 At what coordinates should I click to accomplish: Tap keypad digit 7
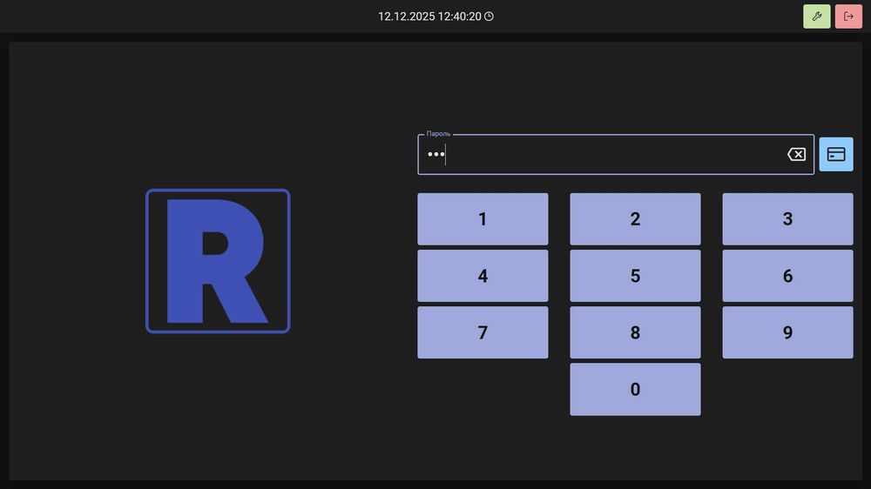(483, 332)
